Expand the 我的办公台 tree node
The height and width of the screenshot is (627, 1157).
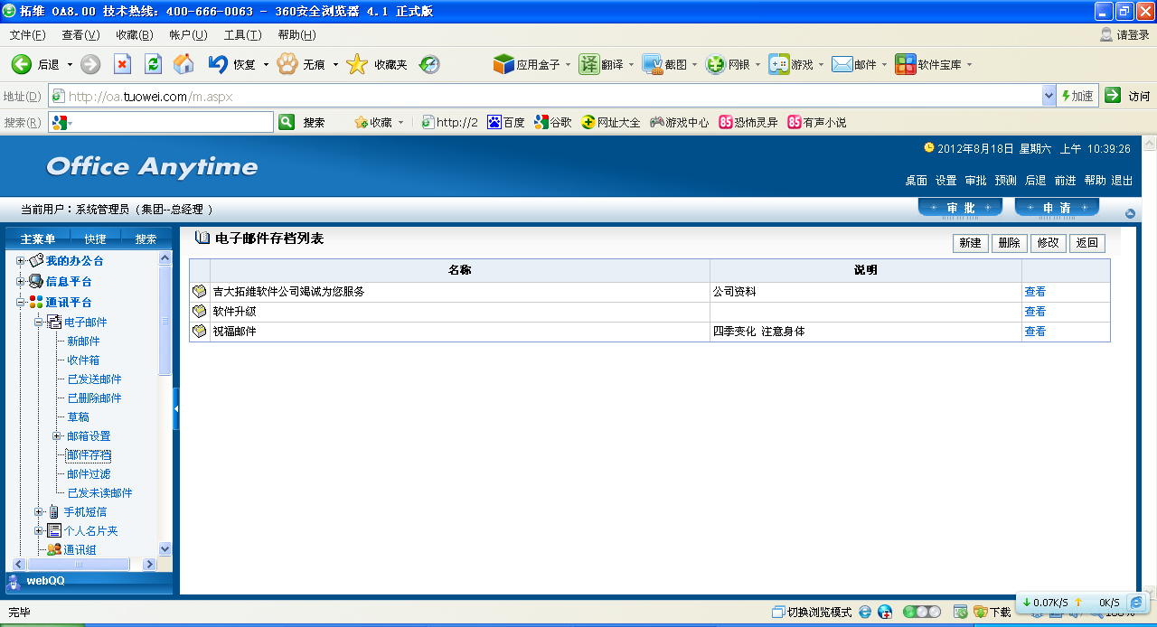click(20, 261)
